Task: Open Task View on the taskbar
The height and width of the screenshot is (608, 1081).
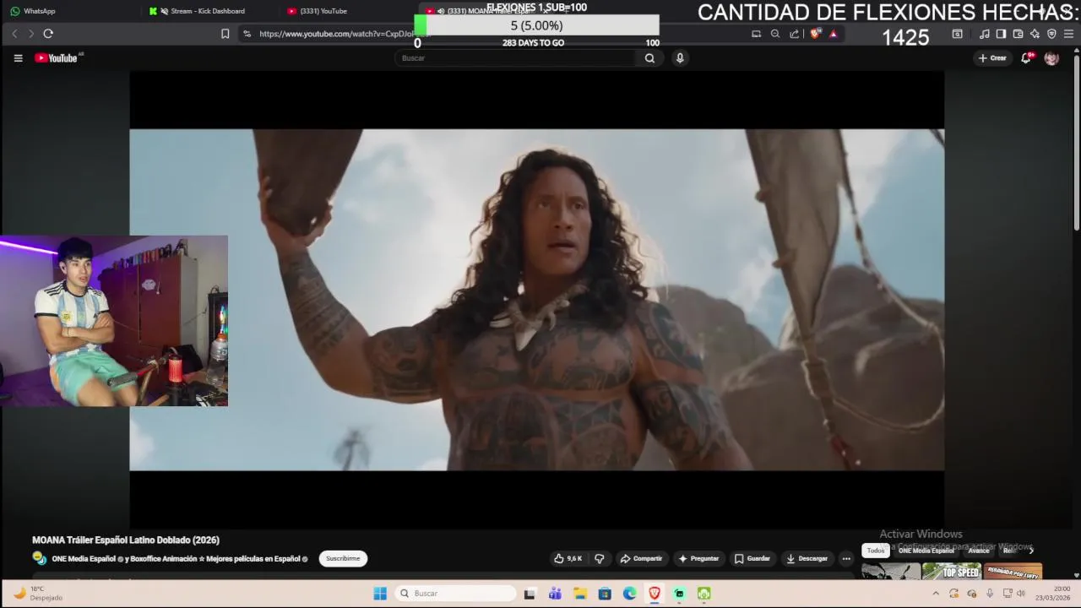Action: [530, 594]
